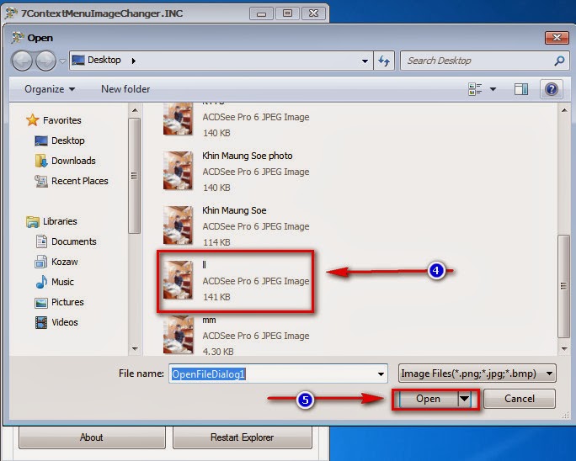This screenshot has width=576, height=461.
Task: Open the Kozaw library
Action: point(65,262)
